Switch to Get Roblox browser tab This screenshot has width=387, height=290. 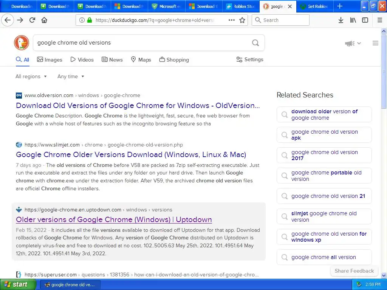[315, 6]
